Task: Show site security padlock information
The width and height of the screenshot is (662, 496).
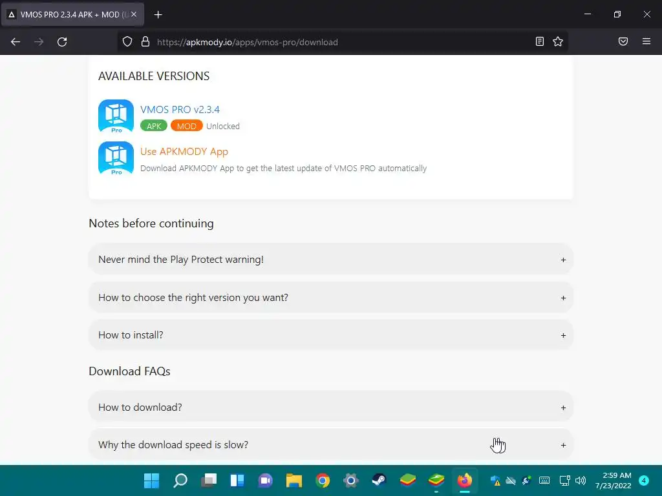Action: coord(145,42)
